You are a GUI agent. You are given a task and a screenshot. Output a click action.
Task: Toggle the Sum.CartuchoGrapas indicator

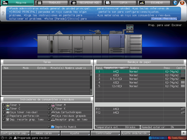49,112
